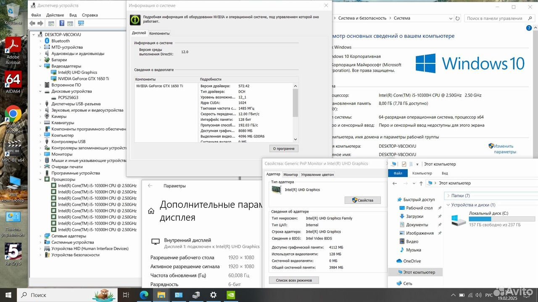Click the NVIDIA taskbar icon
Image resolution: width=538 pixels, height=302 pixels.
(x=231, y=295)
